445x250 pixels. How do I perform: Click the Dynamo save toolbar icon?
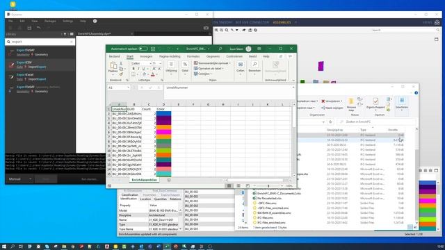point(29,28)
